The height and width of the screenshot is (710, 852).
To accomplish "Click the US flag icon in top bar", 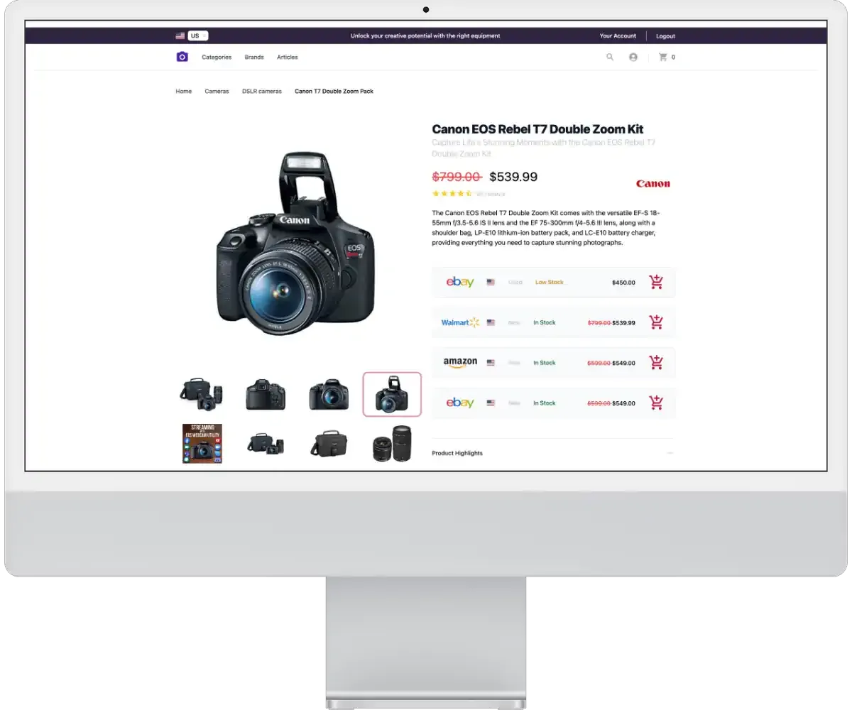I will pyautogui.click(x=180, y=35).
